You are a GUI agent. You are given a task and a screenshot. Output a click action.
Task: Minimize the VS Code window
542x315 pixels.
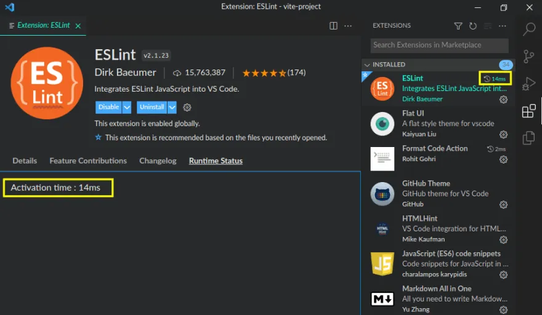pos(478,7)
